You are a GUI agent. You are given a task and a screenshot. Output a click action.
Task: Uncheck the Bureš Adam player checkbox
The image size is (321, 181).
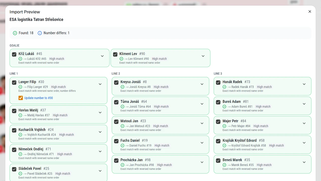click(x=218, y=102)
